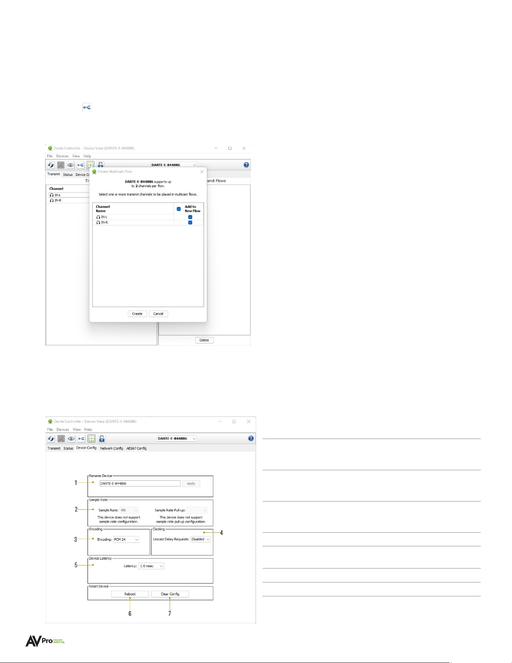
Task: Toggle the padlock icon in Transmit tab window
Action: 100,165
